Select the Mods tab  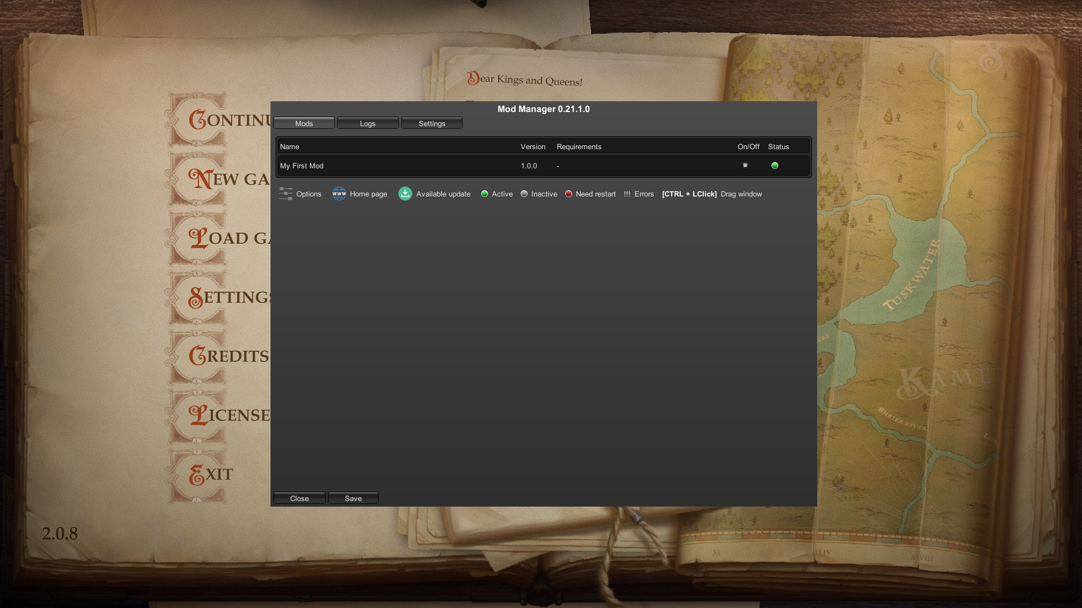[x=304, y=123]
